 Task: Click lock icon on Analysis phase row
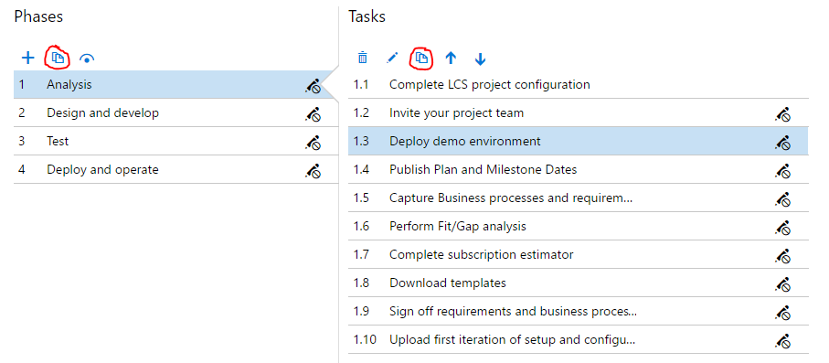(x=313, y=86)
